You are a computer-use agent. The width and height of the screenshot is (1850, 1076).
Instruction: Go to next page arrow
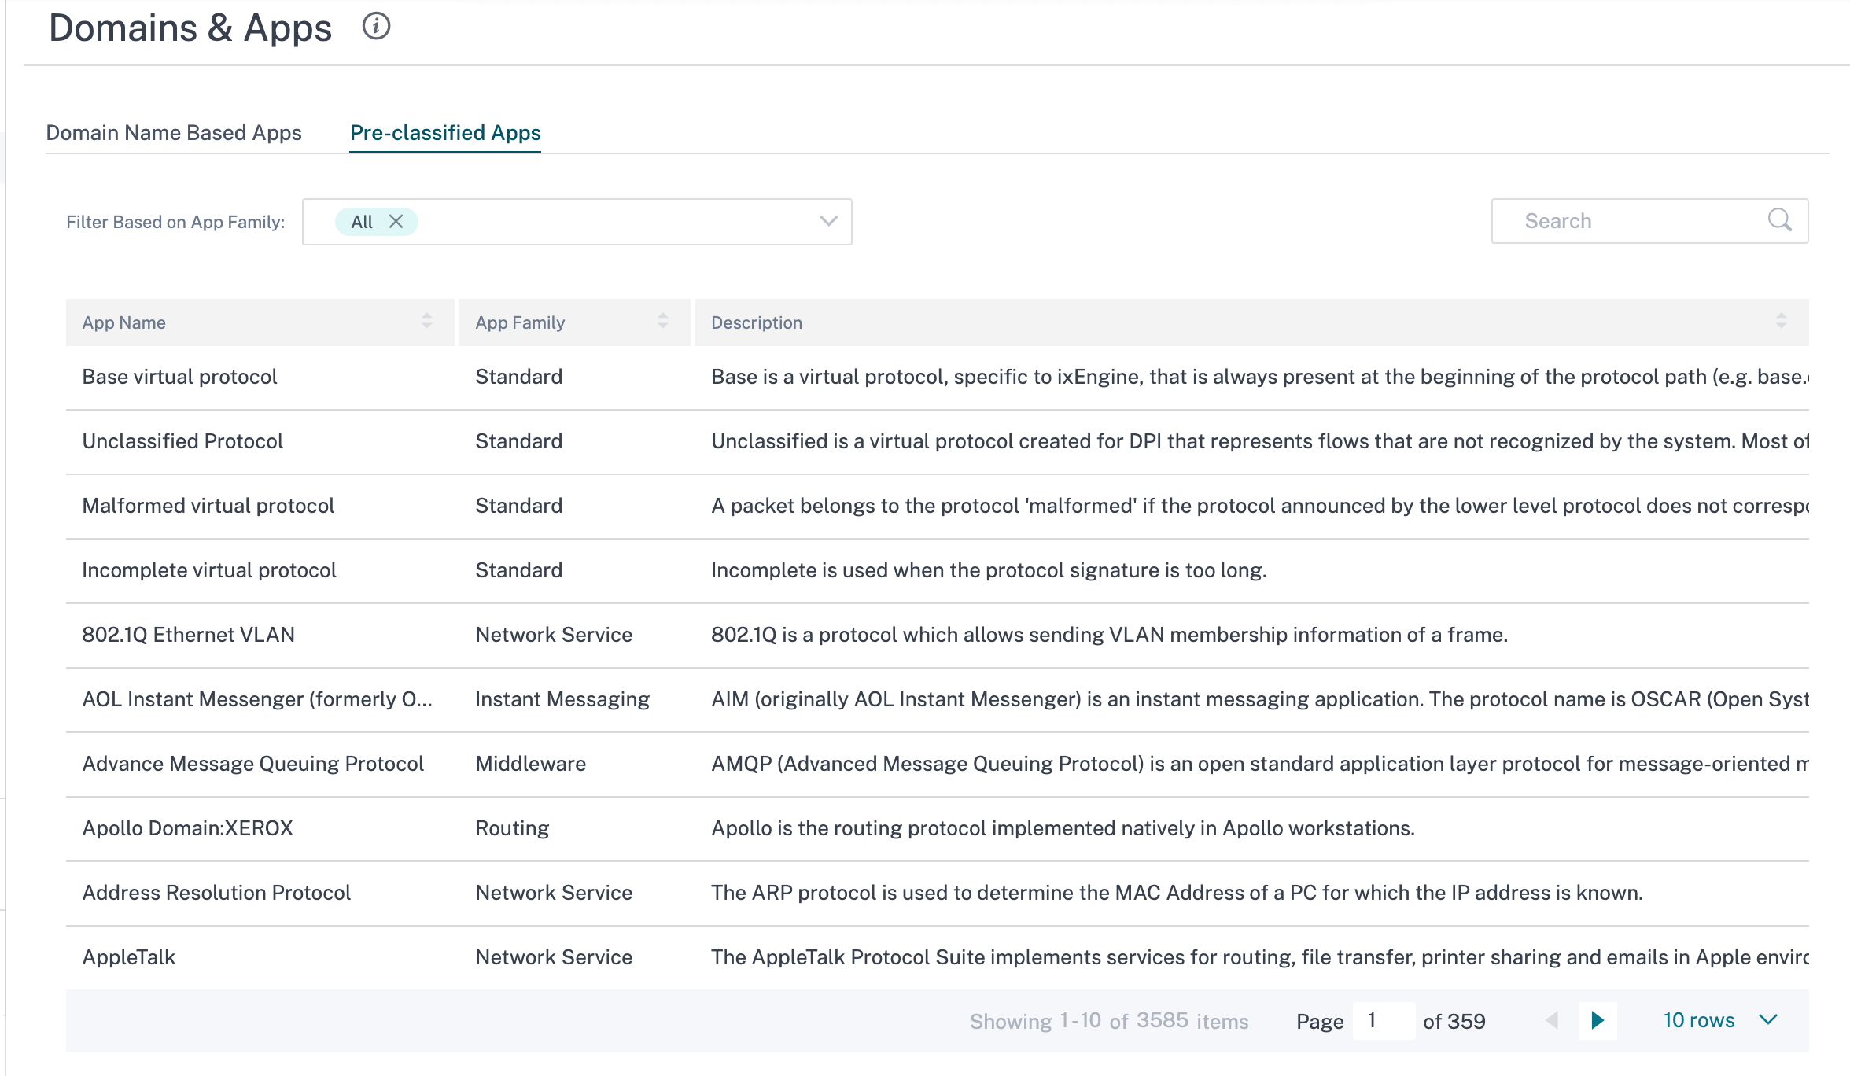click(1598, 1021)
